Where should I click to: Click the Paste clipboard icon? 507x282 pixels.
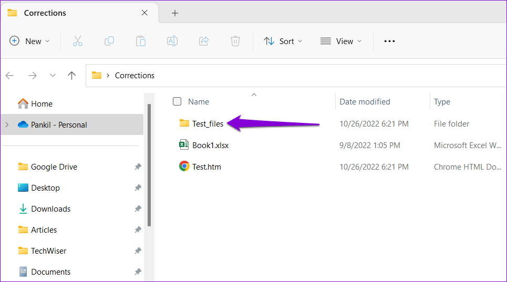tap(141, 41)
